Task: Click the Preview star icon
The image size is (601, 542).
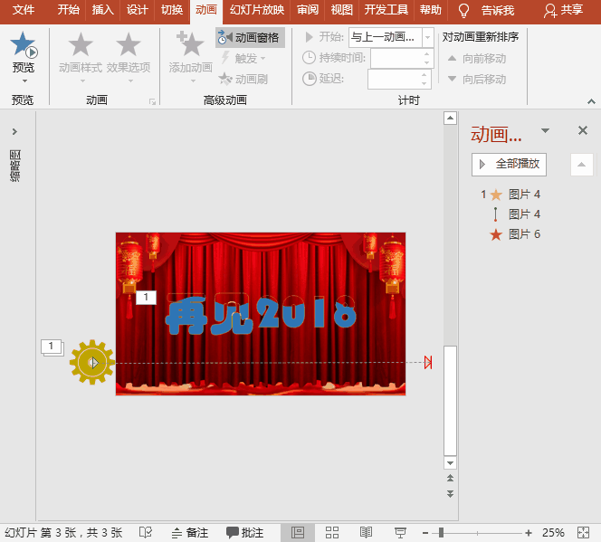Action: click(x=23, y=44)
